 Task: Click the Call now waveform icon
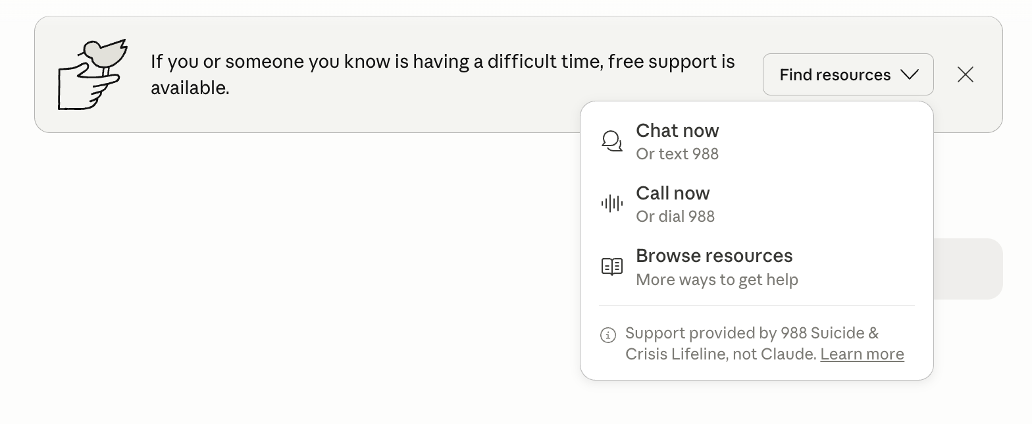click(x=612, y=203)
